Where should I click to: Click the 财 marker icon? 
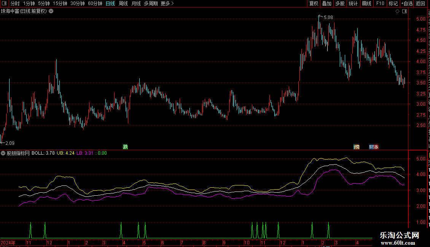tap(371, 147)
